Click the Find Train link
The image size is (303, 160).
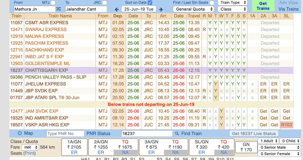click(x=191, y=134)
